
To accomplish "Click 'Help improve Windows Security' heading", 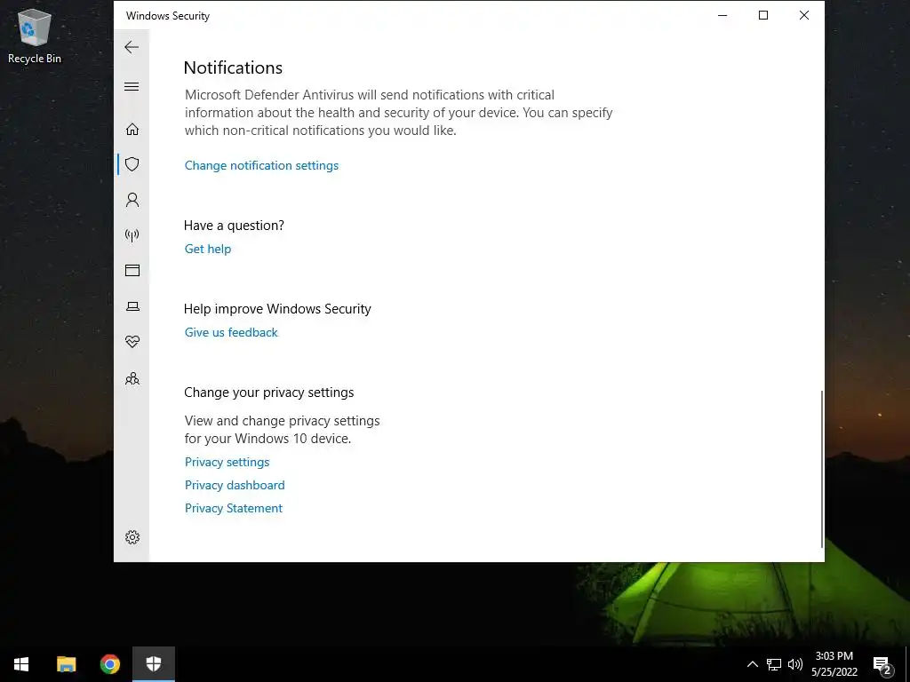I will click(277, 309).
